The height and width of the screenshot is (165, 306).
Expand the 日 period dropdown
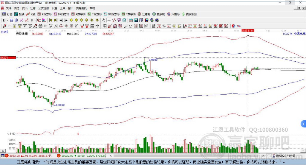pos(7,20)
